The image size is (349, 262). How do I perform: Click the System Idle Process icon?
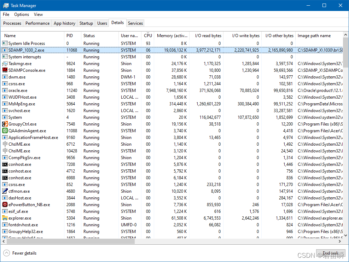pyautogui.click(x=5, y=43)
